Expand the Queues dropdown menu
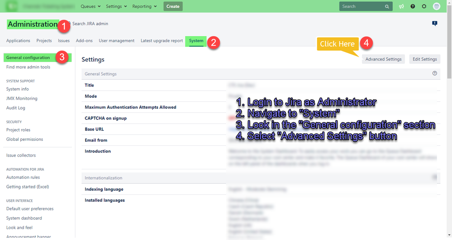 [90, 6]
